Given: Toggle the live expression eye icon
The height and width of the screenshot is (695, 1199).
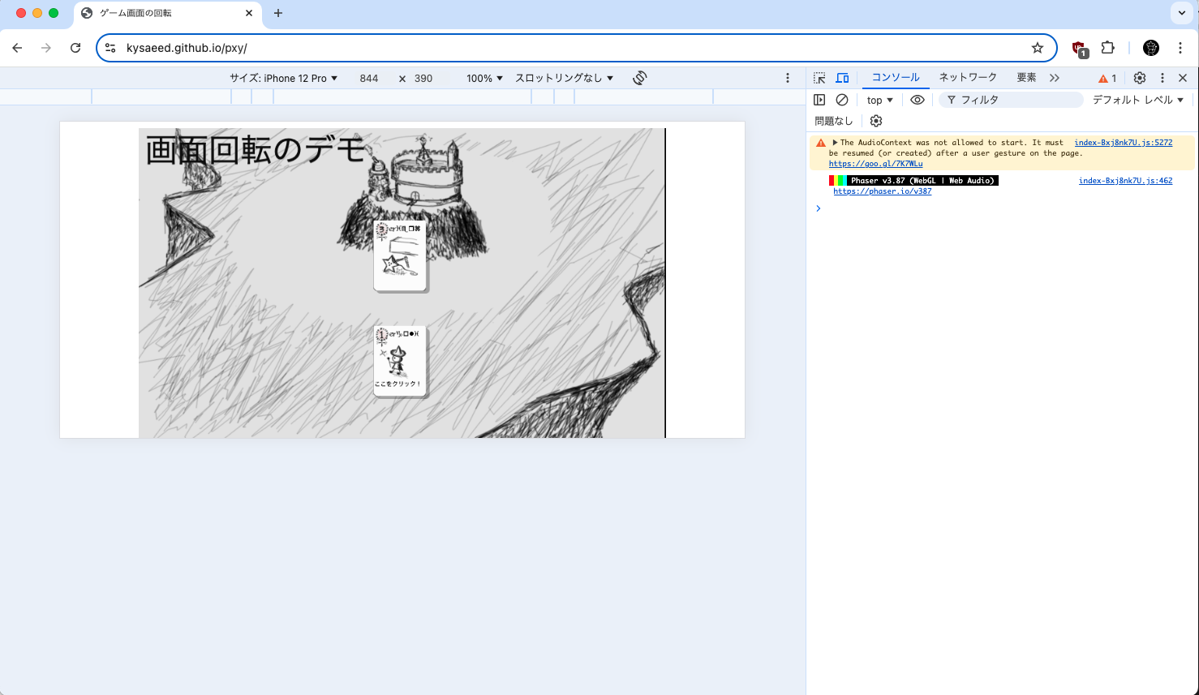Looking at the screenshot, I should (x=918, y=99).
